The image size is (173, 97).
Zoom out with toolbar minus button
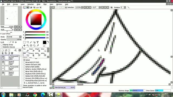[85, 7]
